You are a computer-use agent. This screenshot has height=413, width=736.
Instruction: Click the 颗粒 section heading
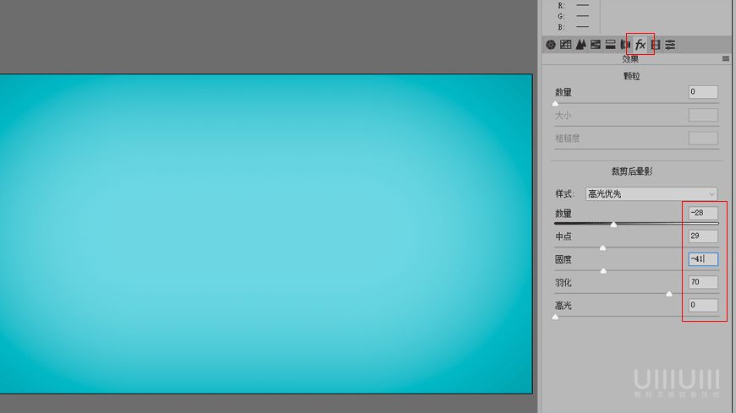click(x=632, y=76)
